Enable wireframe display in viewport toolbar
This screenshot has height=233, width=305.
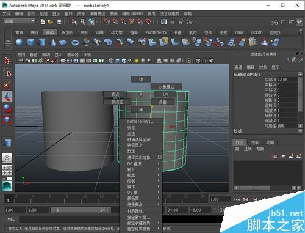coord(111,61)
